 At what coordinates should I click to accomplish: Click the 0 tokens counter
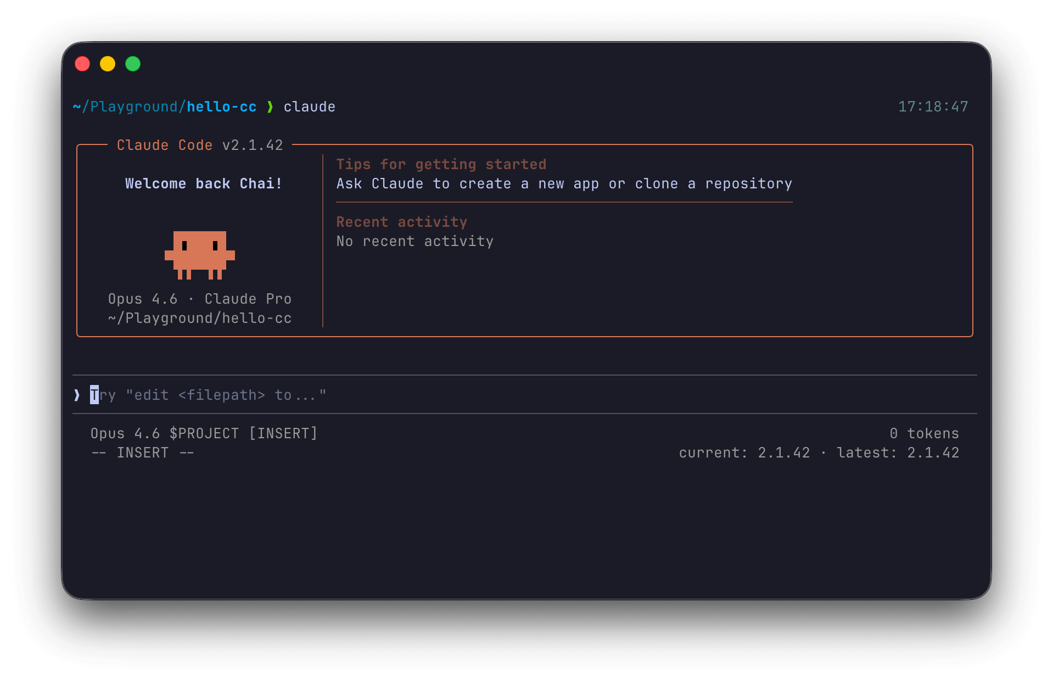pyautogui.click(x=924, y=433)
